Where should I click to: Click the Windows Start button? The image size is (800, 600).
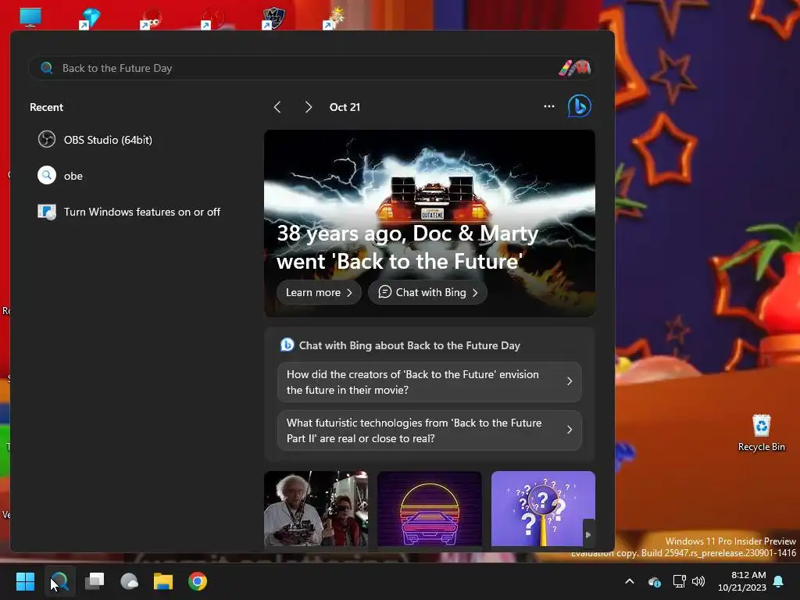25,581
